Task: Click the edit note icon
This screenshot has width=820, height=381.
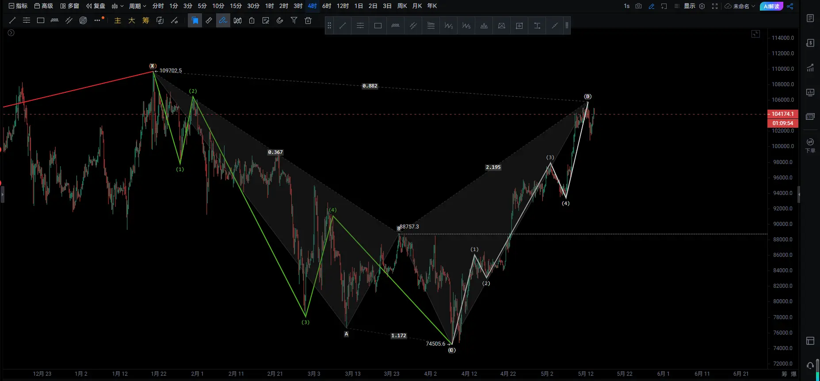Action: pyautogui.click(x=266, y=20)
